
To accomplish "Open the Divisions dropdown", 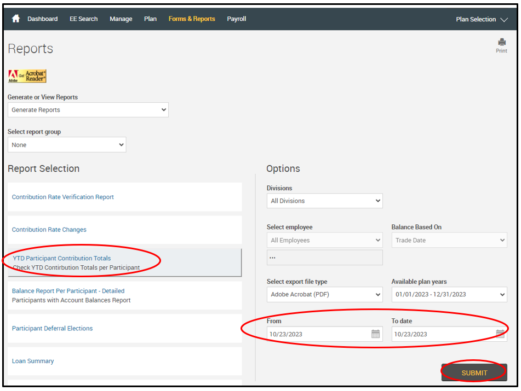I will click(324, 201).
